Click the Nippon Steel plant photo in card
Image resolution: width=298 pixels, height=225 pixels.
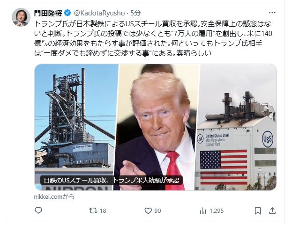[x=76, y=127]
